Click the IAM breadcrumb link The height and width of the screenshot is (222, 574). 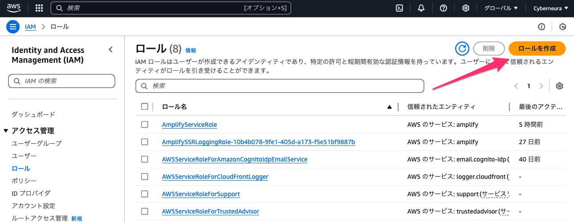coord(30,27)
